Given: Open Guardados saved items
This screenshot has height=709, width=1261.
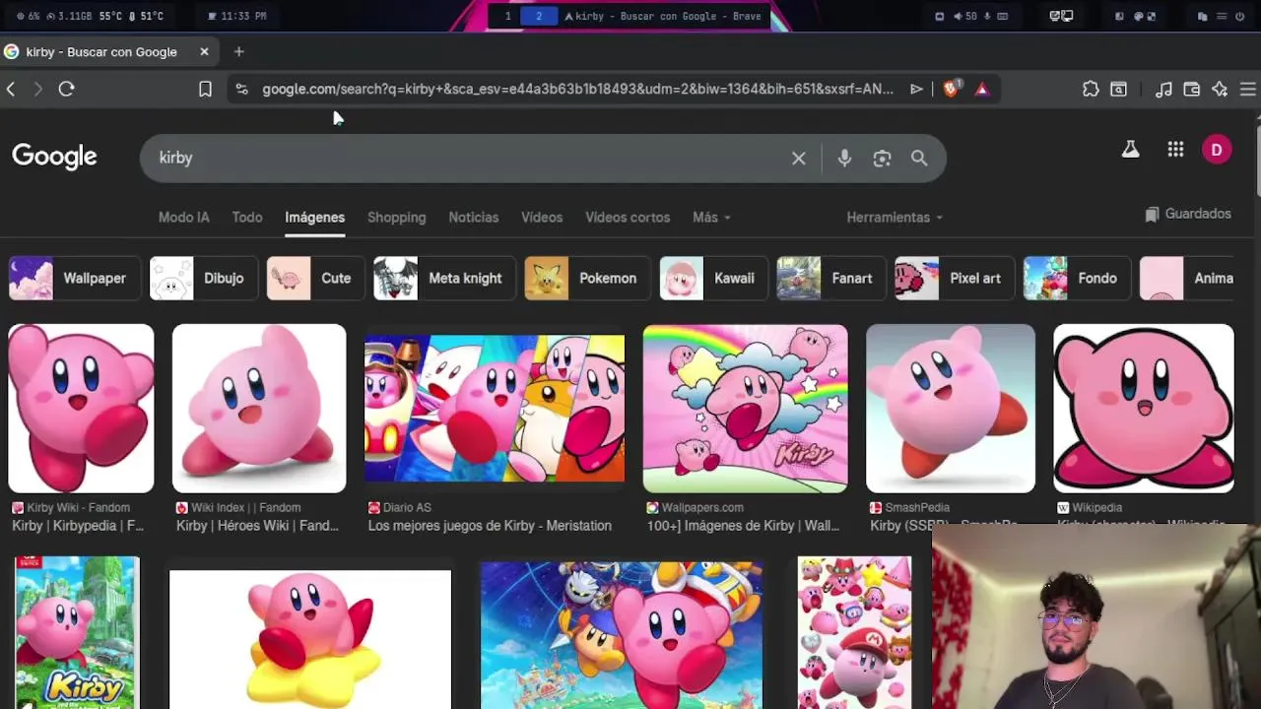Looking at the screenshot, I should coord(1188,214).
